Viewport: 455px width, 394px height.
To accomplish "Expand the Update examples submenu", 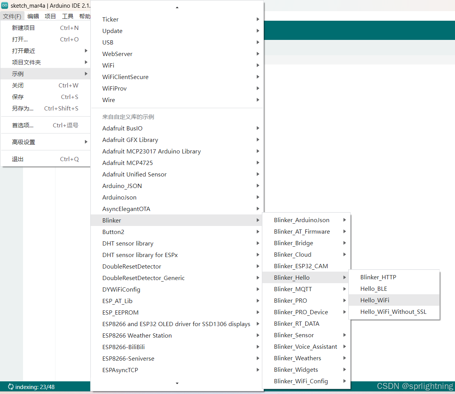I will [x=177, y=31].
